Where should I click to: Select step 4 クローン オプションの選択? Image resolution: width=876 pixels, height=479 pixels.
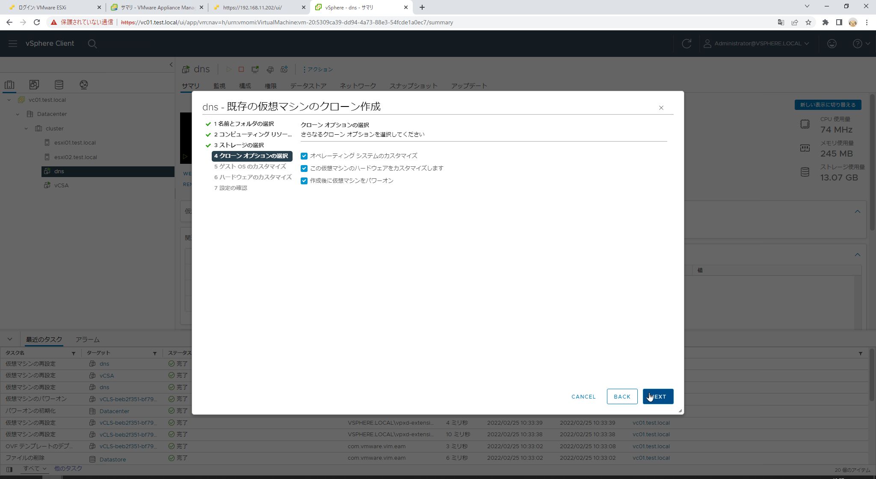(x=252, y=156)
